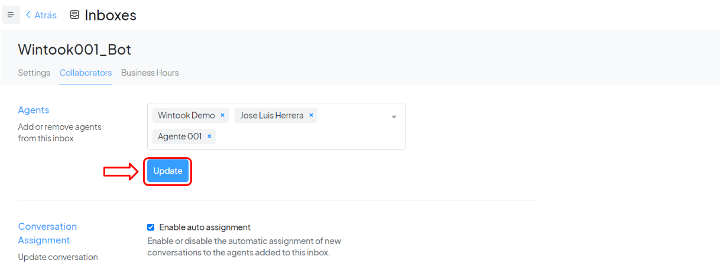Screen dimensions: 720x267
Task: Disable the auto assignment checkbox
Action: [151, 227]
